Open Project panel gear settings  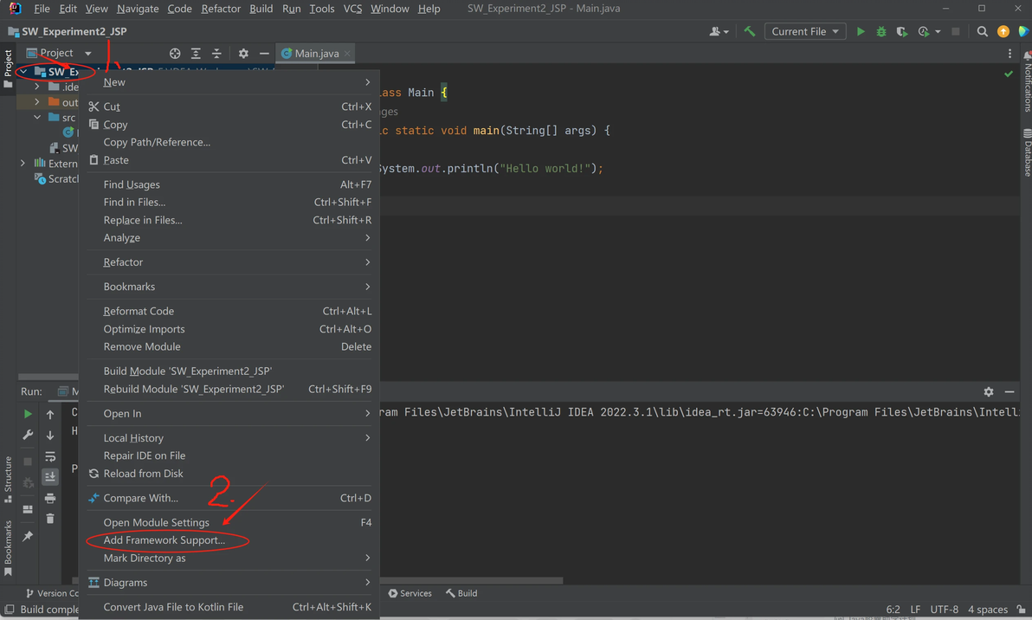tap(243, 54)
